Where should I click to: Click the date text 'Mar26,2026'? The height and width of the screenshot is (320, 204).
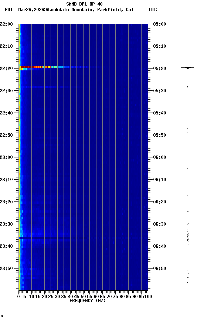click(x=31, y=10)
